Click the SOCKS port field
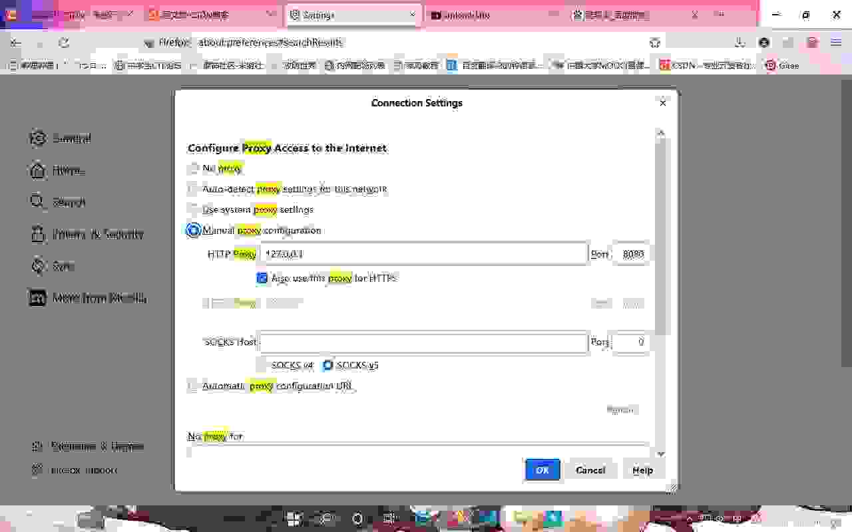 tap(630, 342)
